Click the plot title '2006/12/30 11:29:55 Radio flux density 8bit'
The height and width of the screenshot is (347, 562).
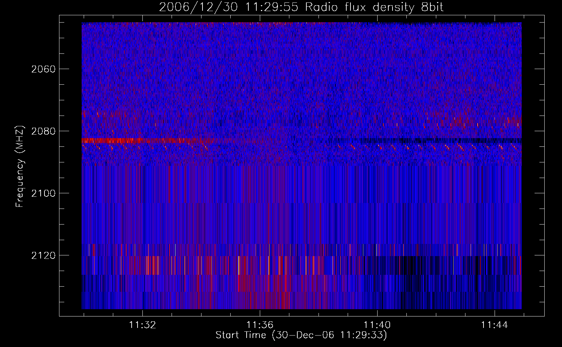(301, 7)
